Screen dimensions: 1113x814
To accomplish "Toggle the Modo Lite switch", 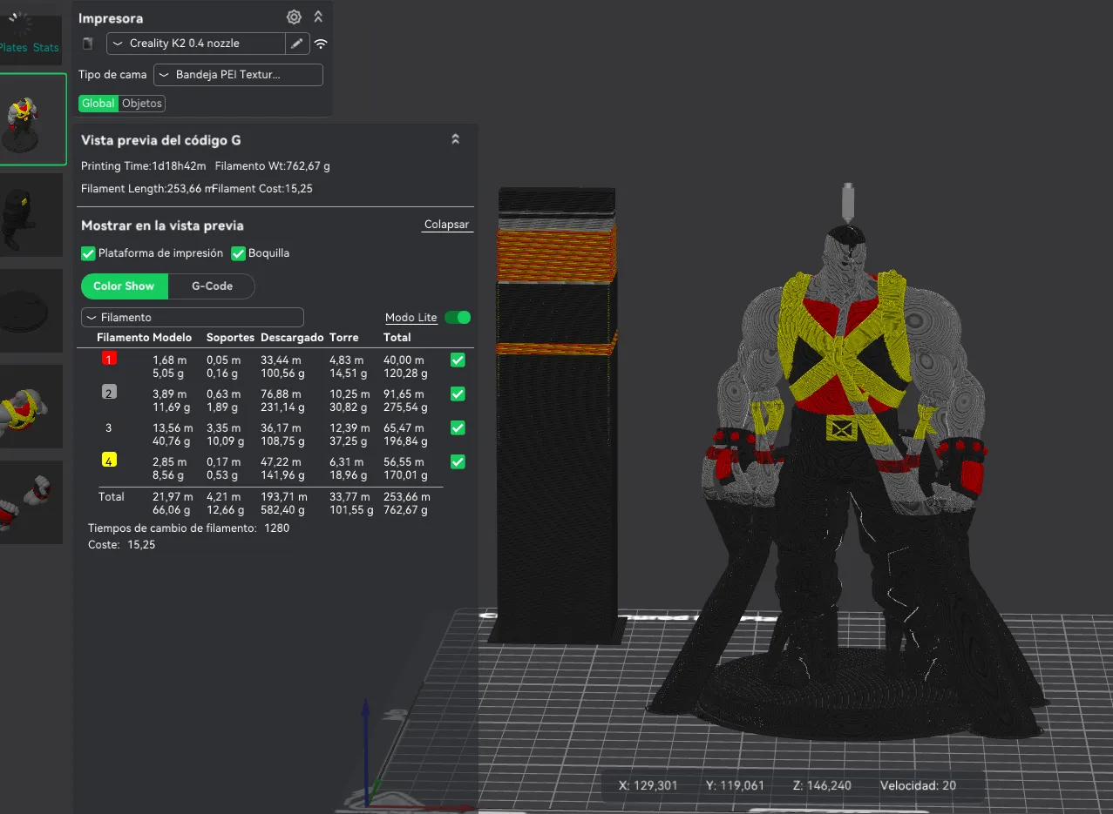I will coord(458,318).
